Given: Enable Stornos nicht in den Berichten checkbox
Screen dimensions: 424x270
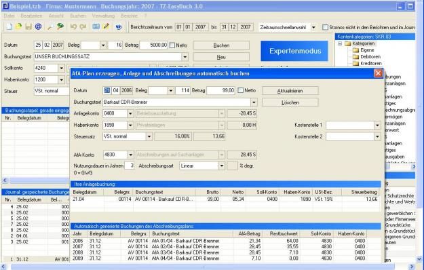Looking at the screenshot, I should tap(326, 27).
